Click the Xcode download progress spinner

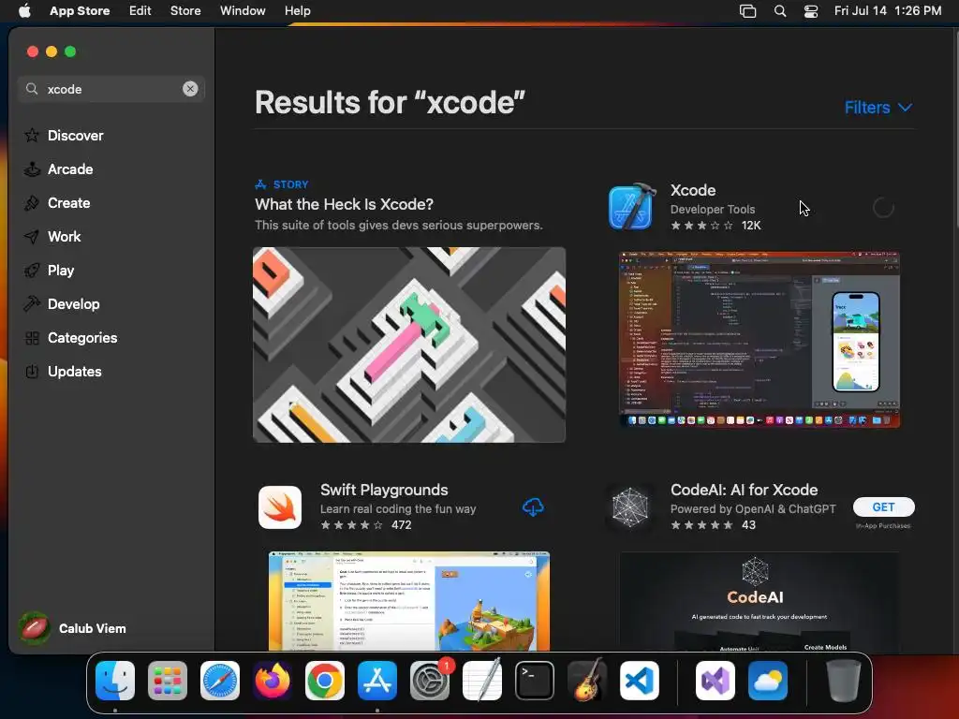pyautogui.click(x=883, y=208)
